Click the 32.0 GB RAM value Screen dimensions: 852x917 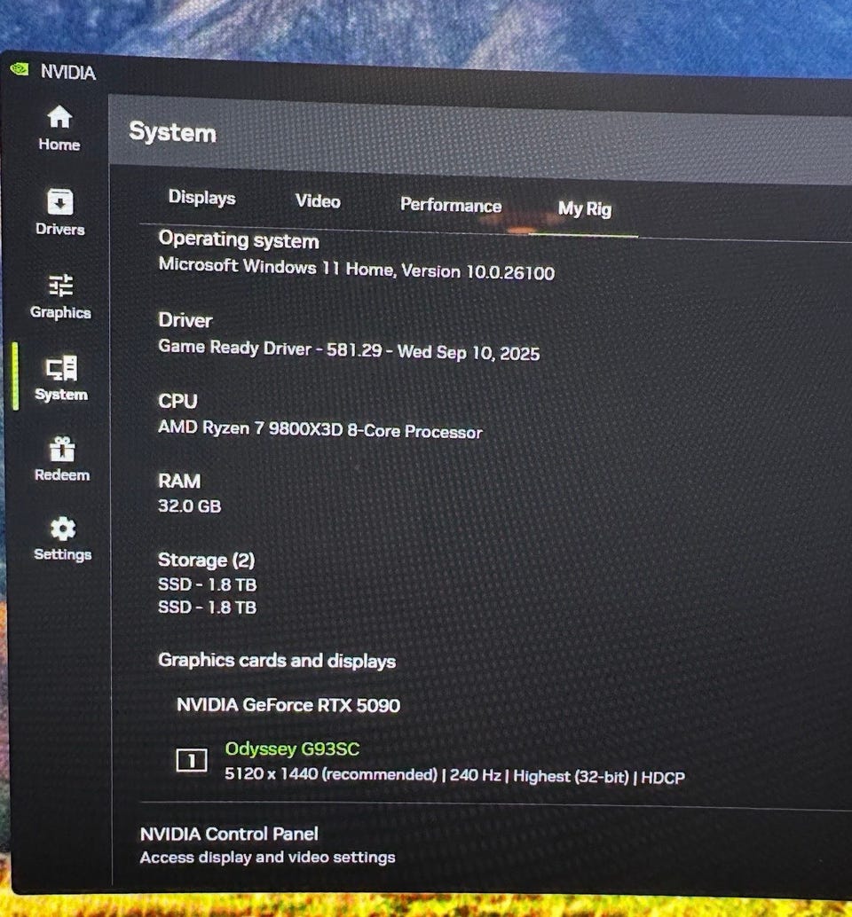[x=190, y=506]
